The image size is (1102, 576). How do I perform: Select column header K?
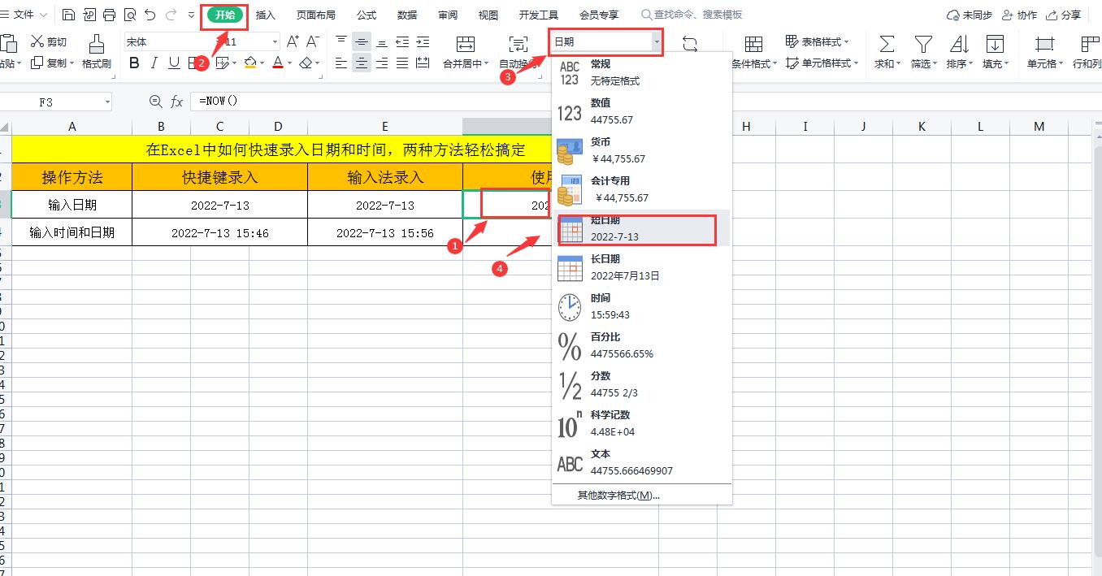922,126
